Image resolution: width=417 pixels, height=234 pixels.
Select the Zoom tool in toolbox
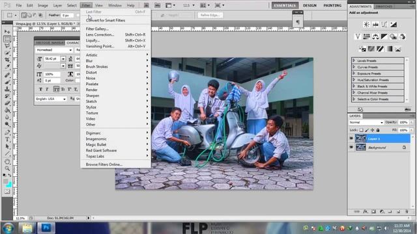pos(7,168)
